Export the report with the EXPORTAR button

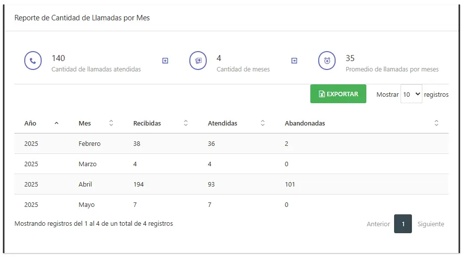pos(338,94)
